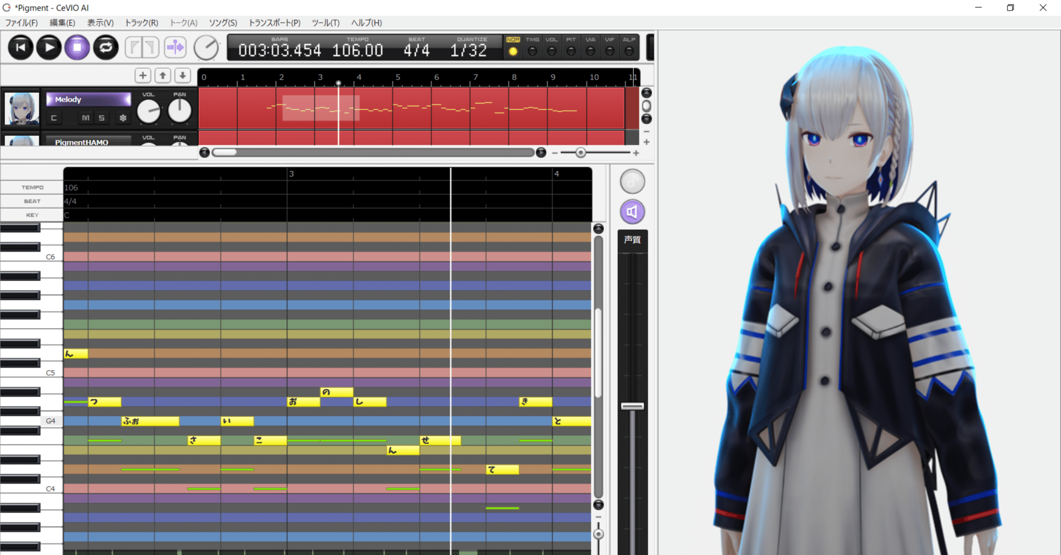Select VIA vibrato amplitude edit mode
1061x555 pixels.
tap(590, 47)
